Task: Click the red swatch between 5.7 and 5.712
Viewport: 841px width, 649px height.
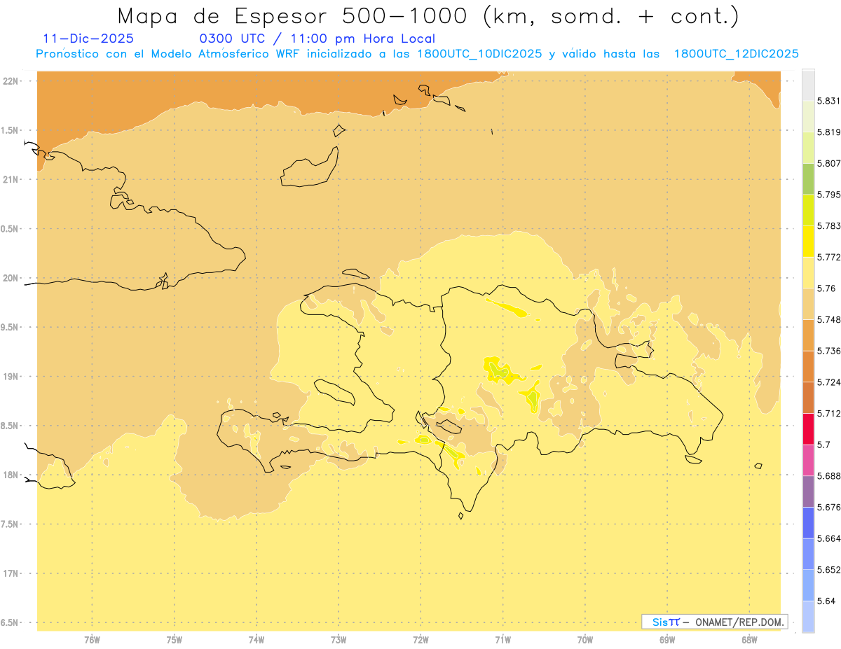Action: (x=808, y=428)
